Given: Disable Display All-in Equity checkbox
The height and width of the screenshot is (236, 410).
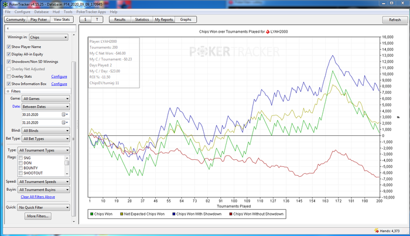Looking at the screenshot, I should (x=9, y=54).
